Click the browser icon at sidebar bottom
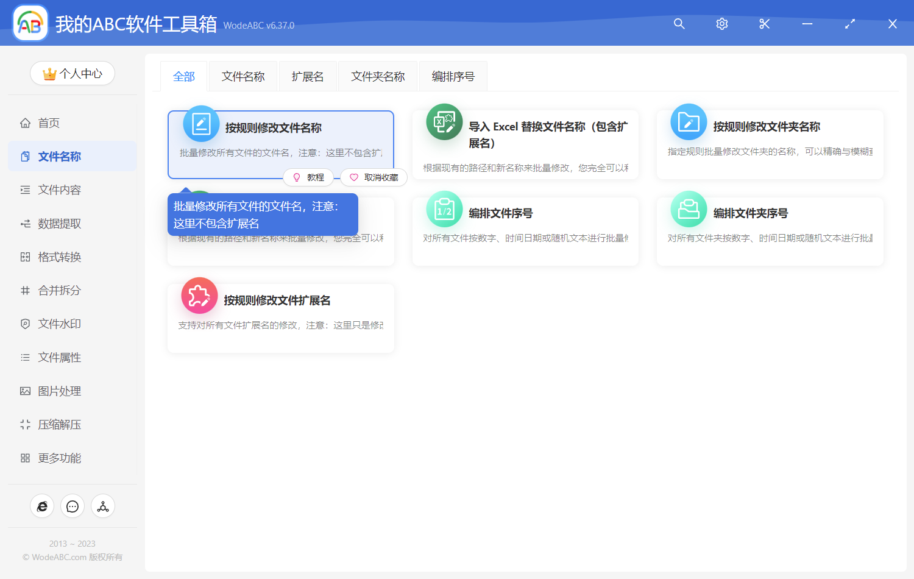914x579 pixels. 42,506
